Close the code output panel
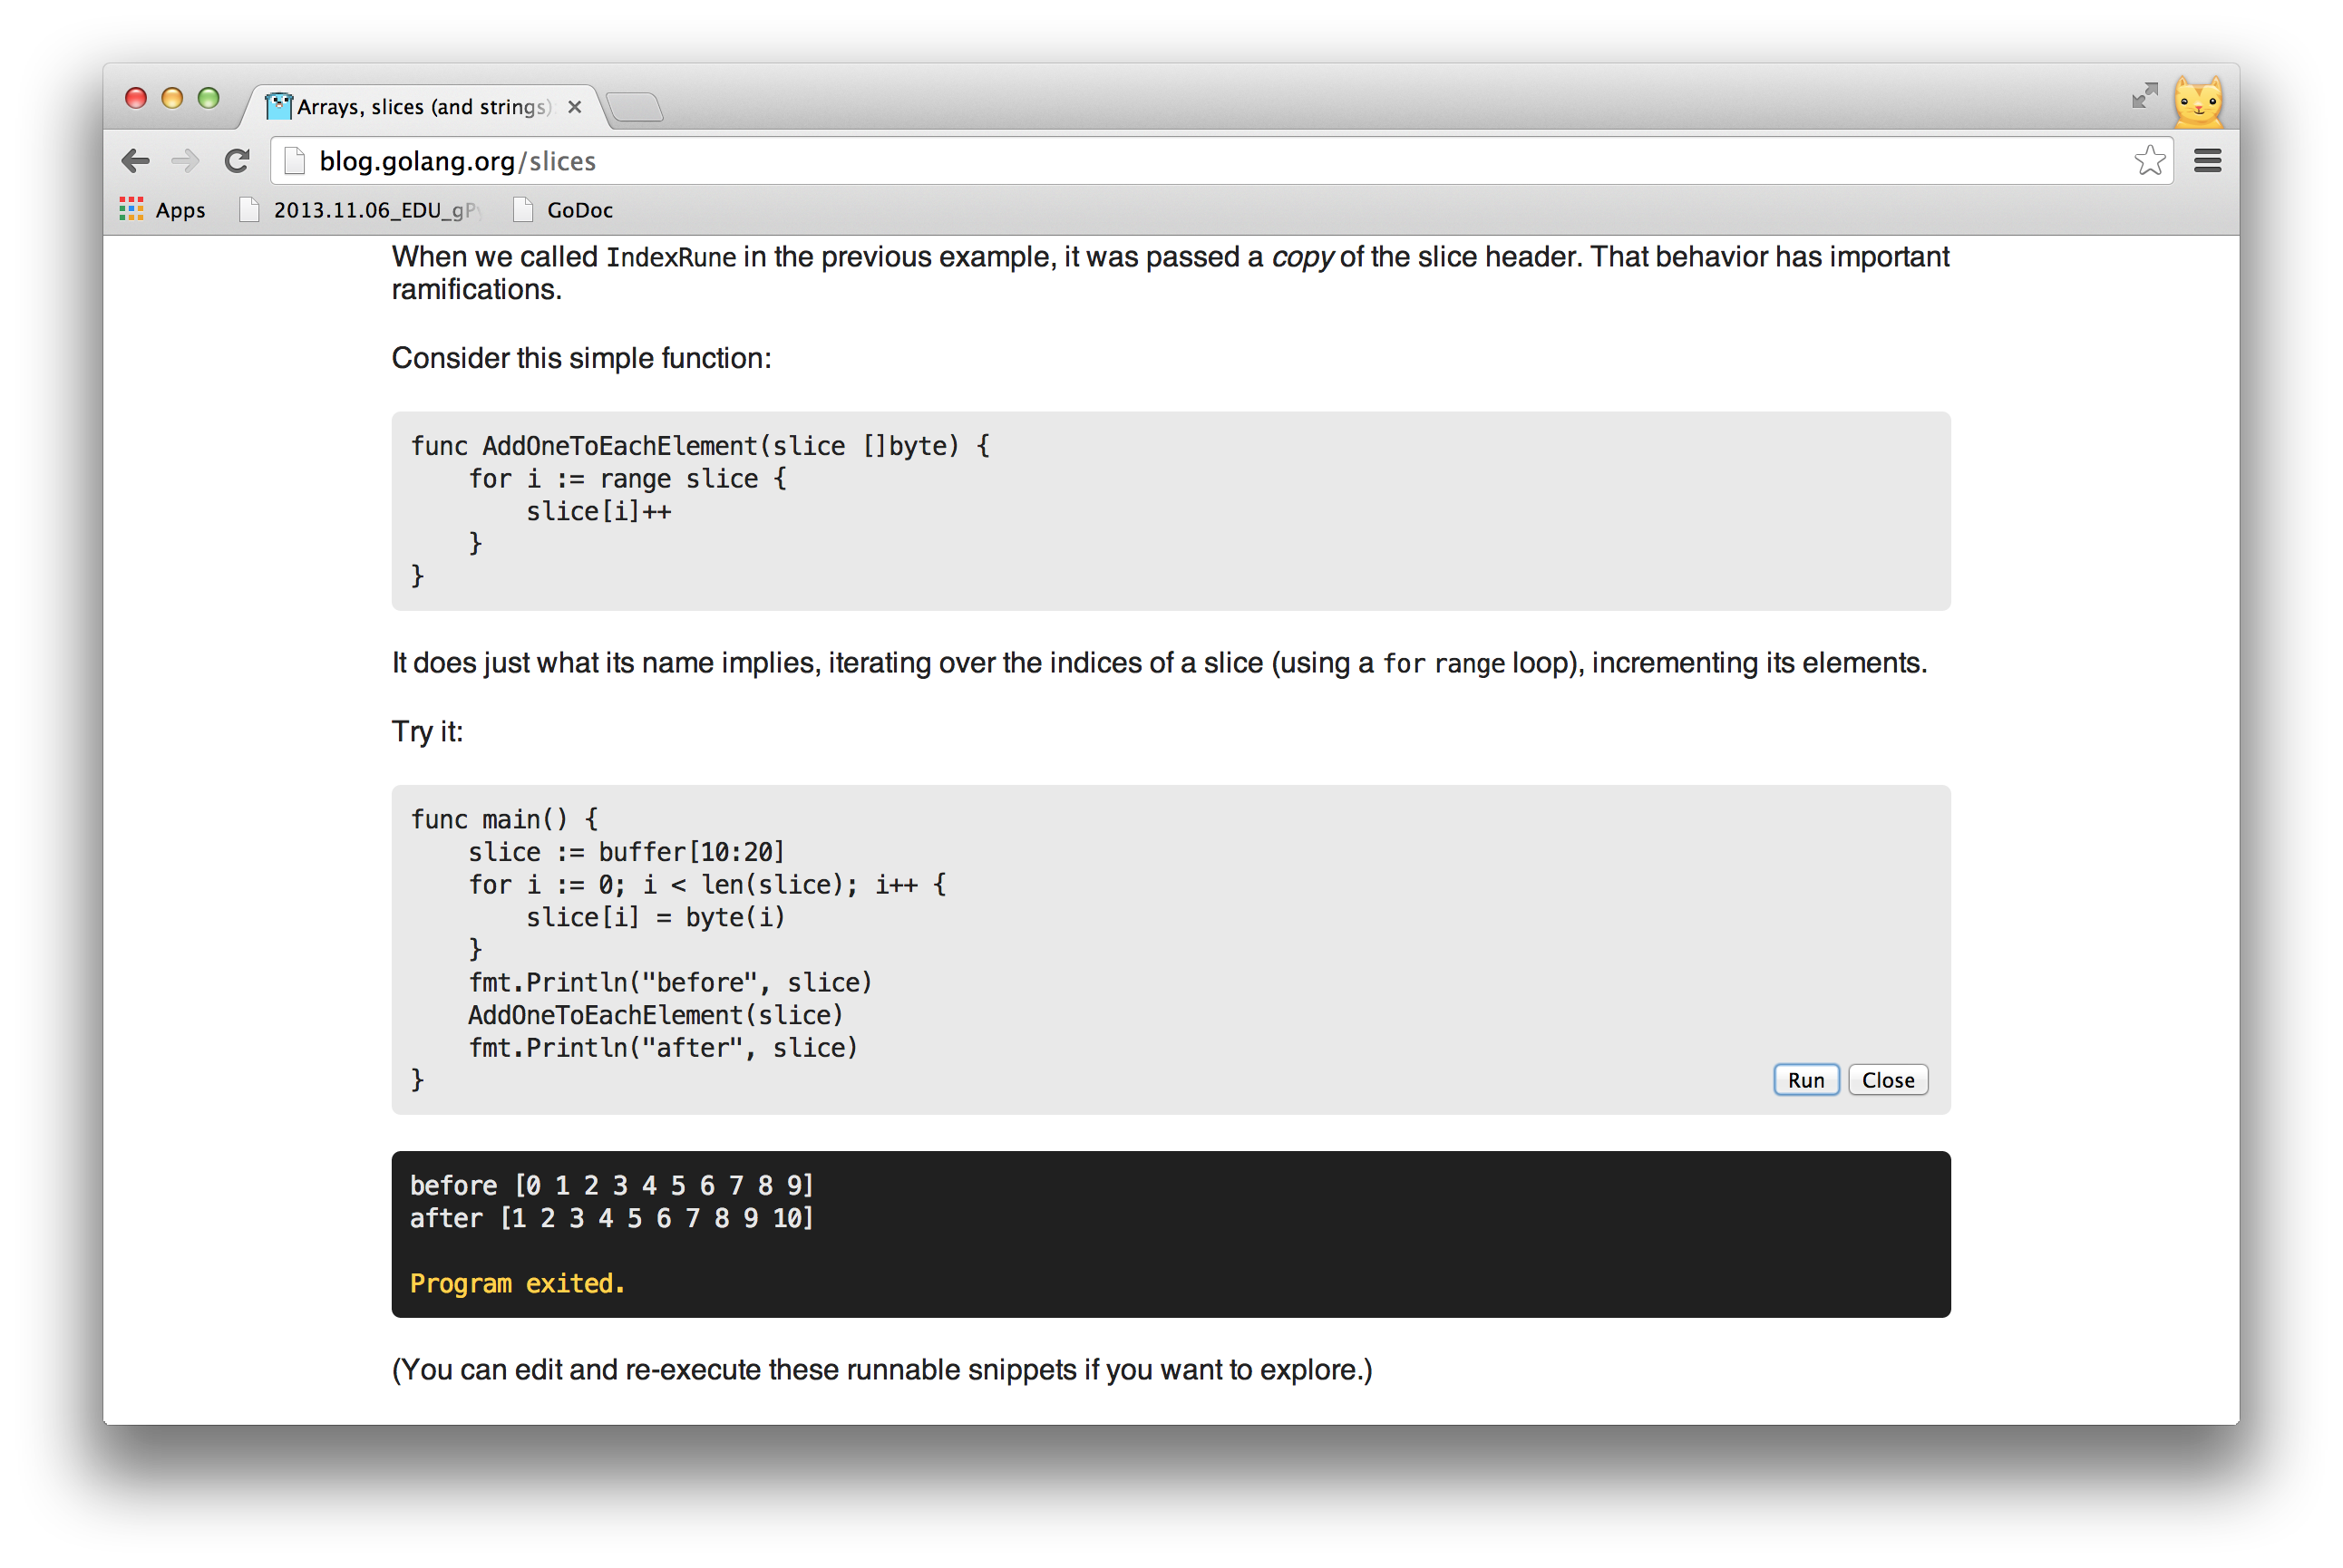Image resolution: width=2343 pixels, height=1568 pixels. click(x=1887, y=1080)
